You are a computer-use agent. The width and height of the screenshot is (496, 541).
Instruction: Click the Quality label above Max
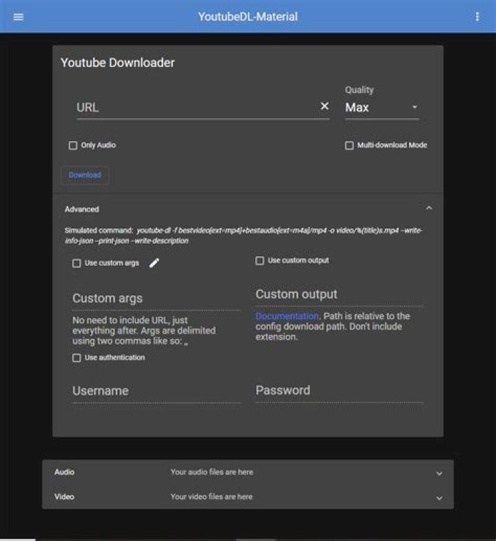(359, 90)
